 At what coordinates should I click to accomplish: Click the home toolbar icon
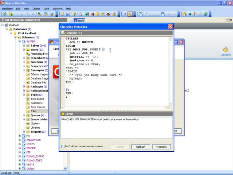(x=185, y=14)
